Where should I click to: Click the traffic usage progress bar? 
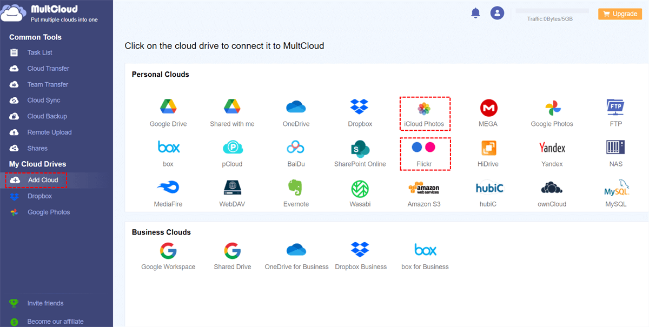[x=552, y=11]
